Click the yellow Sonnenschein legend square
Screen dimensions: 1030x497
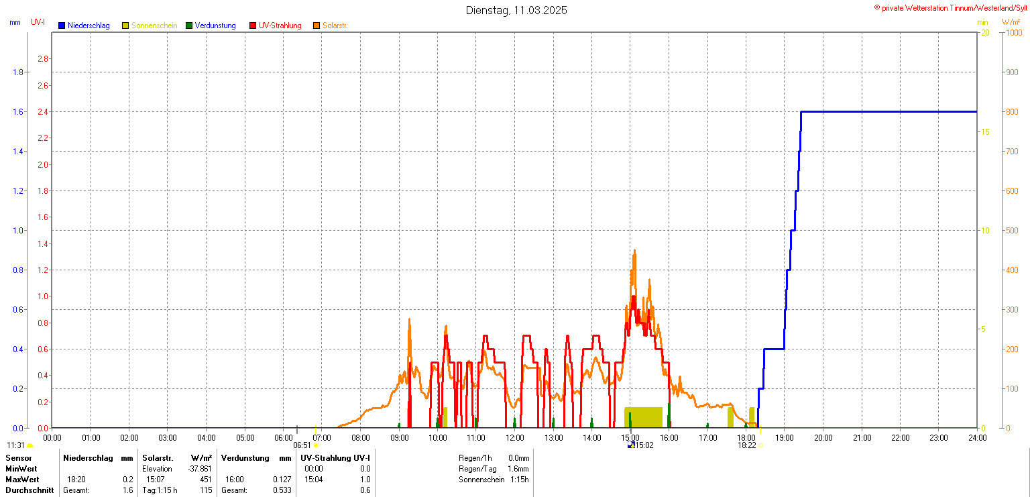125,25
